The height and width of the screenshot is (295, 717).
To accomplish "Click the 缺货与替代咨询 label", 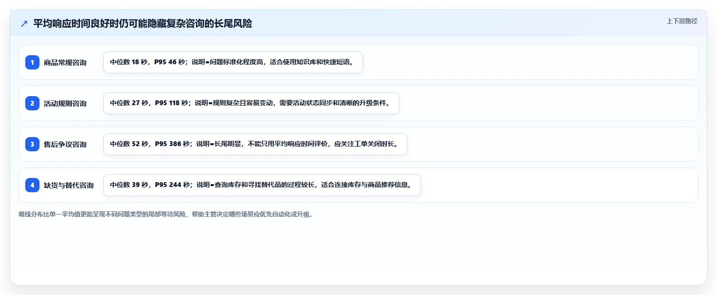I will [x=69, y=185].
